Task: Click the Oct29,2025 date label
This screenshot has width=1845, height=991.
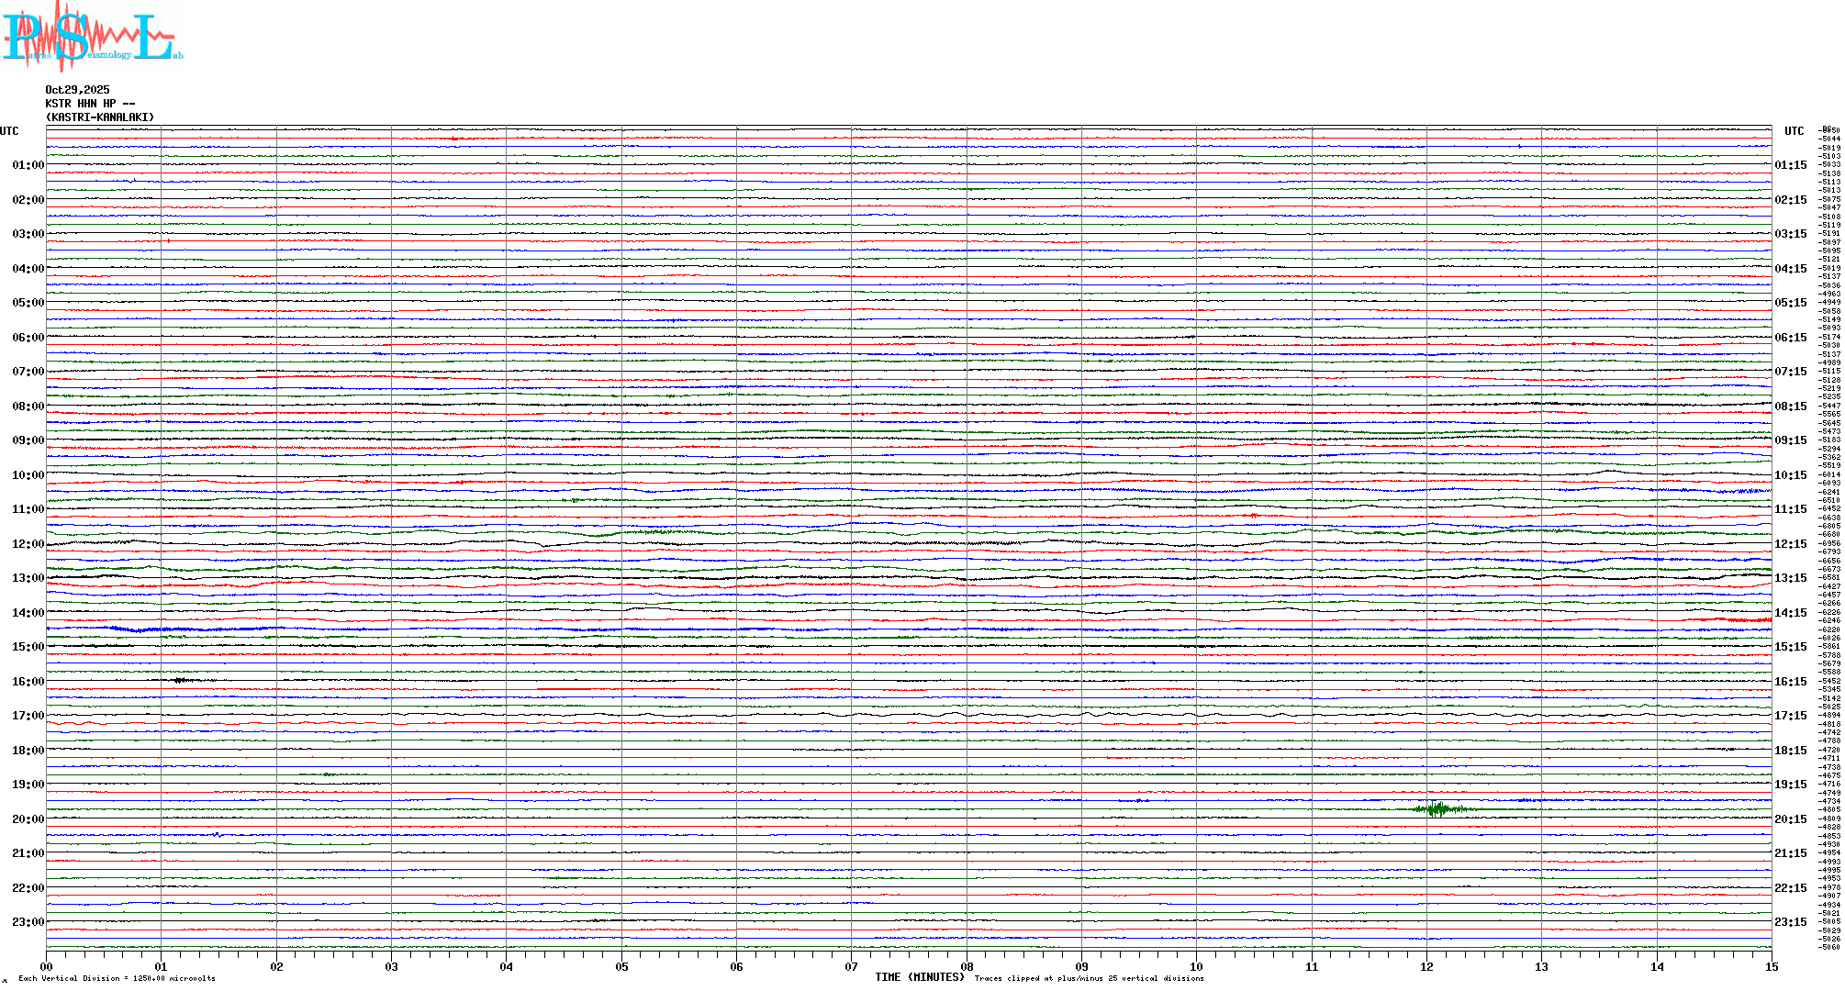Action: tap(77, 90)
